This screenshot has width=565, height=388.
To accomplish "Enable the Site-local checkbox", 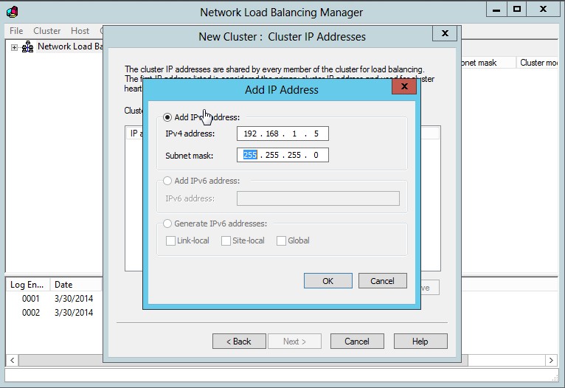I will 226,240.
